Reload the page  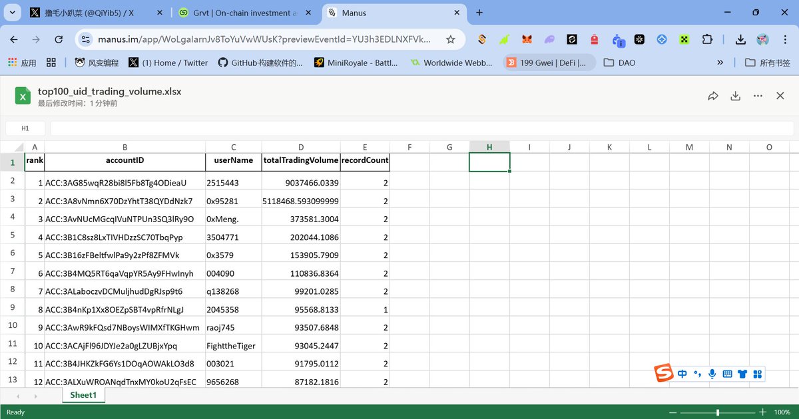tap(59, 40)
